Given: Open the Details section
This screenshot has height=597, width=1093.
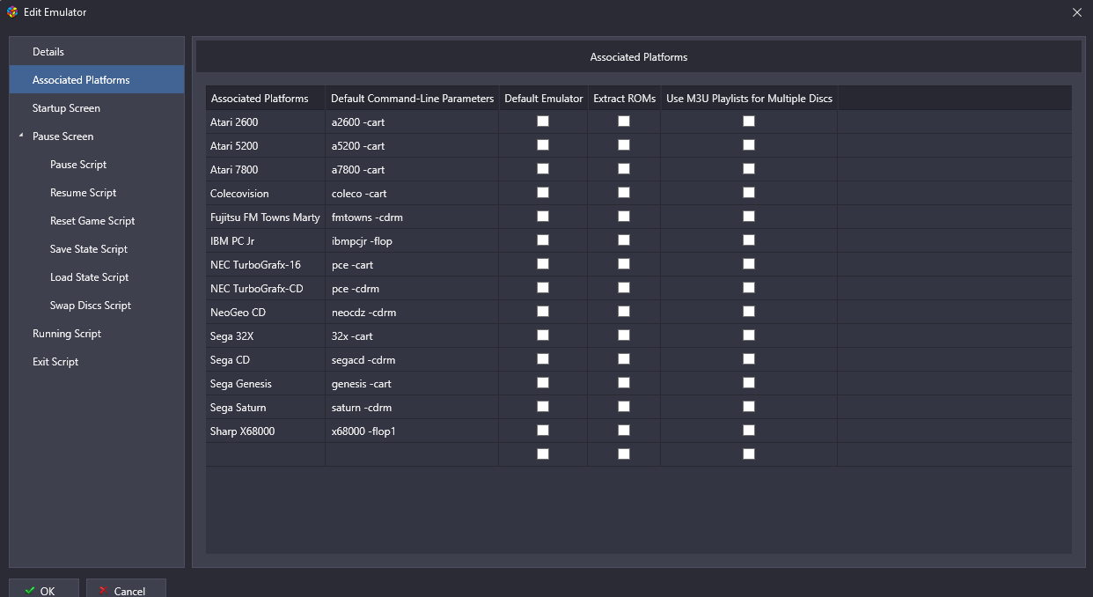Looking at the screenshot, I should (x=97, y=52).
